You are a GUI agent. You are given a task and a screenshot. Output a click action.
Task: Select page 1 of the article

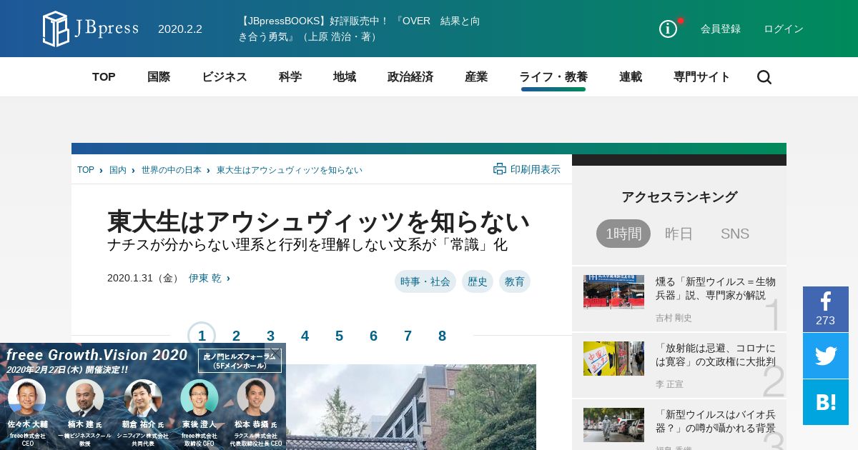(202, 336)
